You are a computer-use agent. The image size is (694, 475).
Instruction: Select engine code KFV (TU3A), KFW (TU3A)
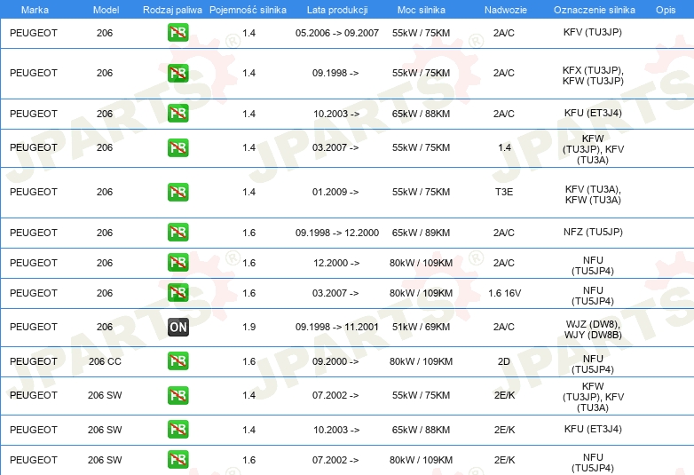point(593,194)
